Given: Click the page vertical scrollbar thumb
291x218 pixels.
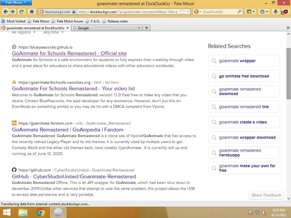Looking at the screenshot, I should click(x=288, y=74).
